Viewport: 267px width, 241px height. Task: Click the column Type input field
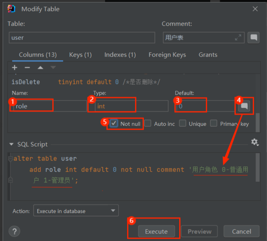[131, 106]
